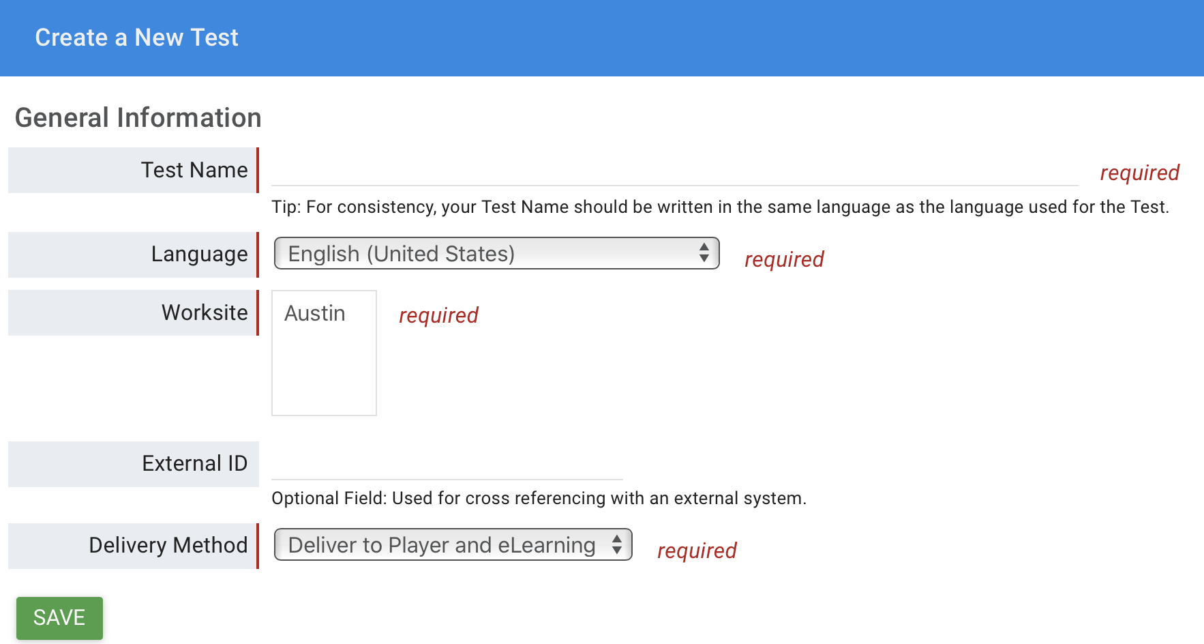The height and width of the screenshot is (644, 1204).
Task: Click the required marker beside Test Name
Action: pos(1139,173)
